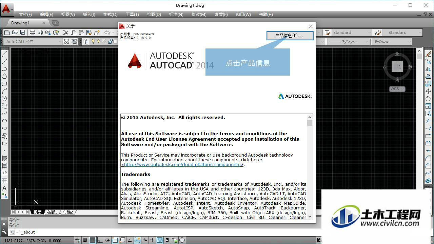
Task: Click the wrench icon beside the command line
Action: click(x=4, y=232)
